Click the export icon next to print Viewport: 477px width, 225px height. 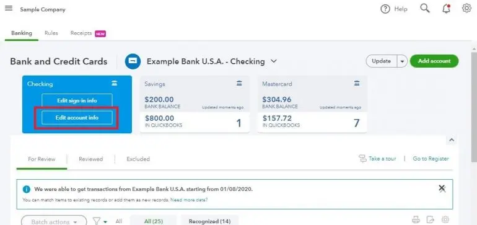click(x=430, y=219)
